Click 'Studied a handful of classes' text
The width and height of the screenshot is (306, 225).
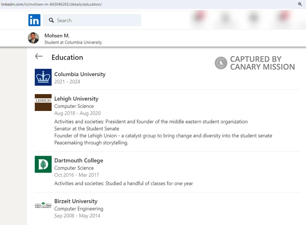coord(149,183)
